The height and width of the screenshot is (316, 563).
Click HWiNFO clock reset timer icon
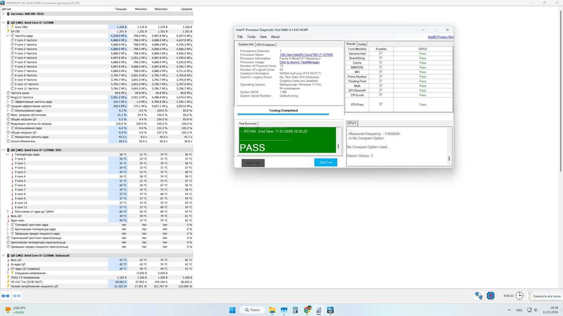coord(520,296)
